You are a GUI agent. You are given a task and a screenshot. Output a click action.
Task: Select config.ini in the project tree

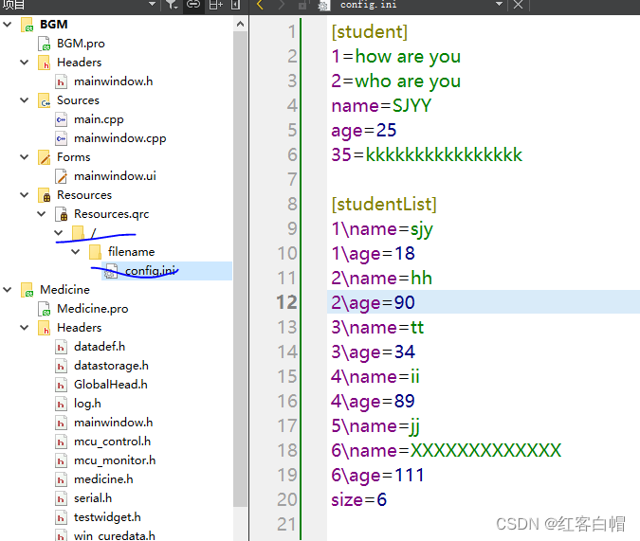pyautogui.click(x=150, y=271)
